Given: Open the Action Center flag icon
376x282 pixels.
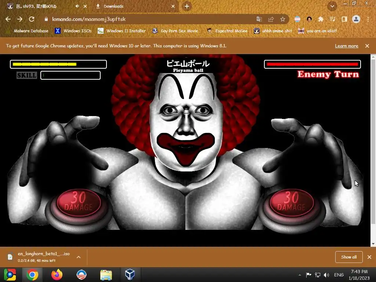Looking at the screenshot, I should (x=308, y=275).
